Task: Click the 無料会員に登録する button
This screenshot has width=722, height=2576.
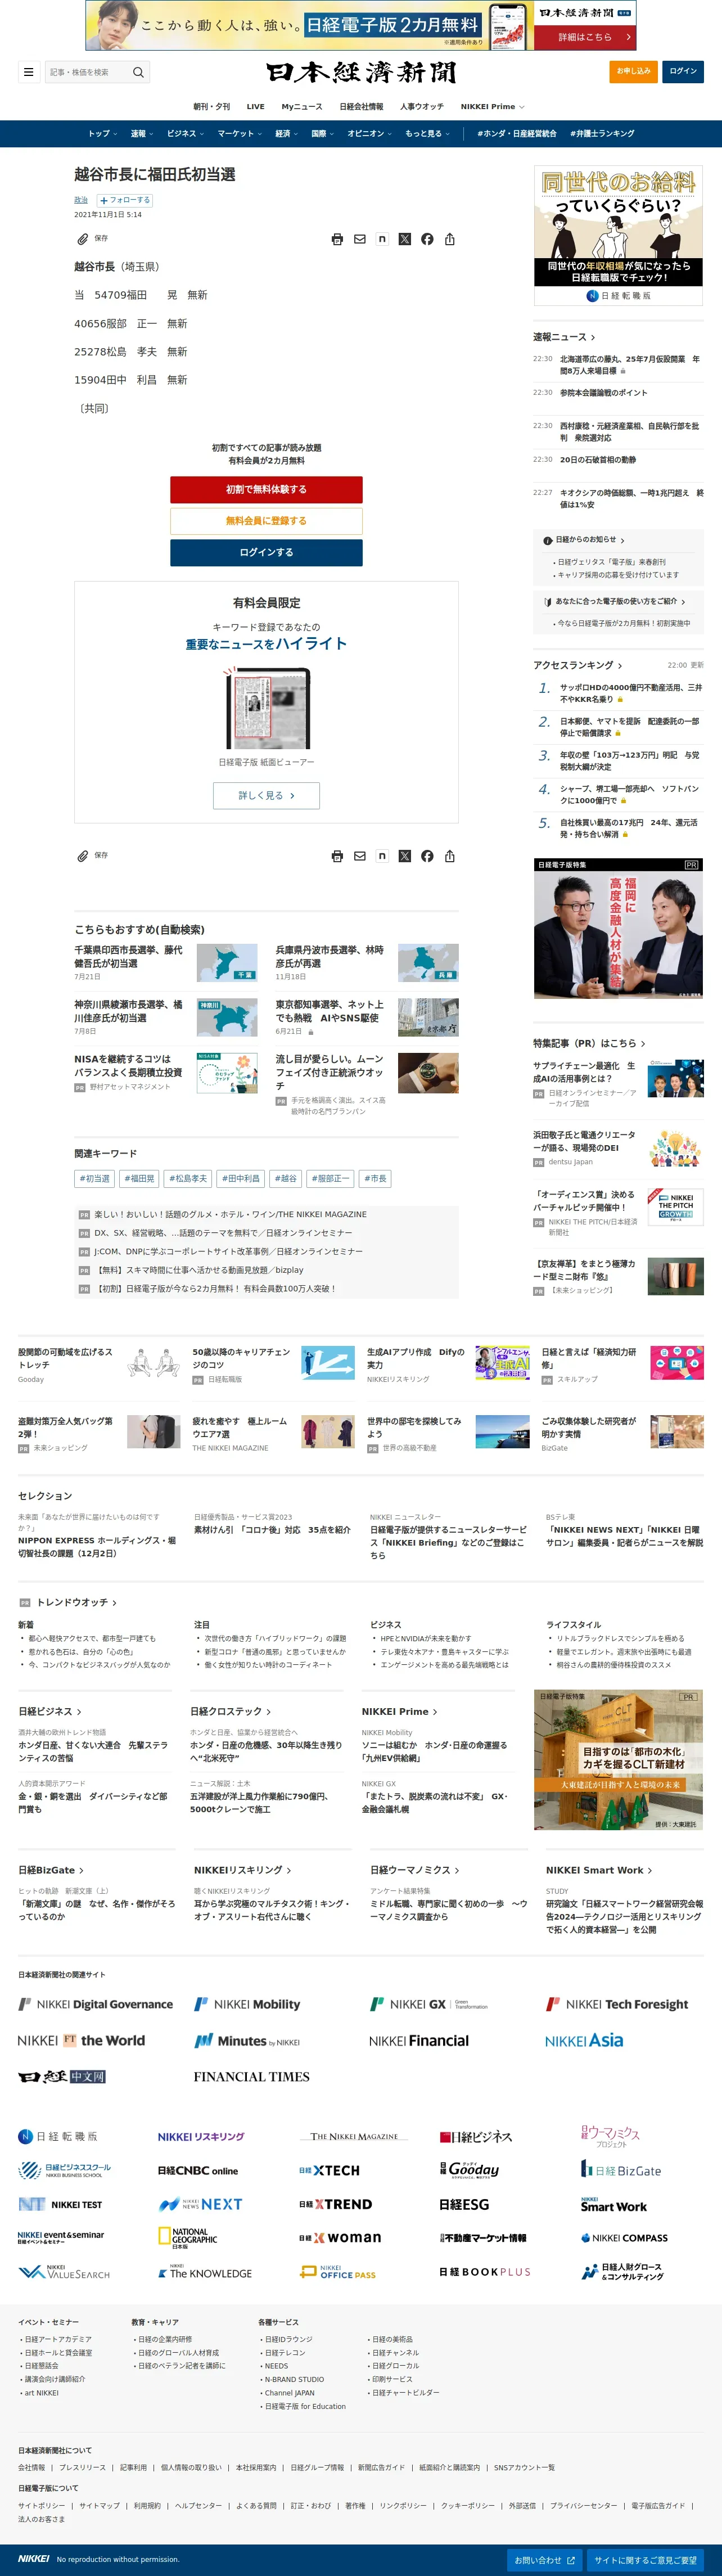Action: point(266,521)
